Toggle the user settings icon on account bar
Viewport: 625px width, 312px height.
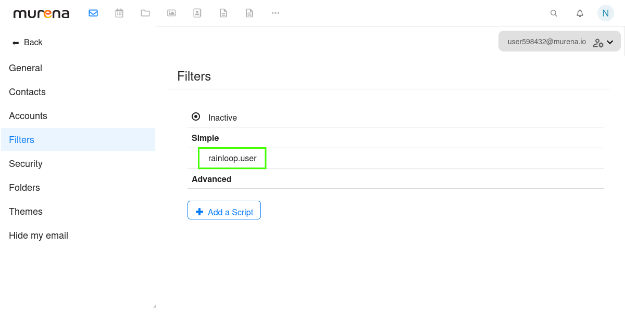pos(598,42)
